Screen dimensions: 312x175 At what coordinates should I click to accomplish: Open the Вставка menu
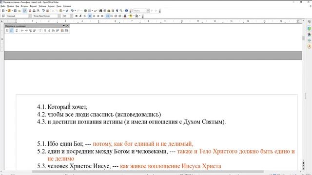(x=24, y=6)
